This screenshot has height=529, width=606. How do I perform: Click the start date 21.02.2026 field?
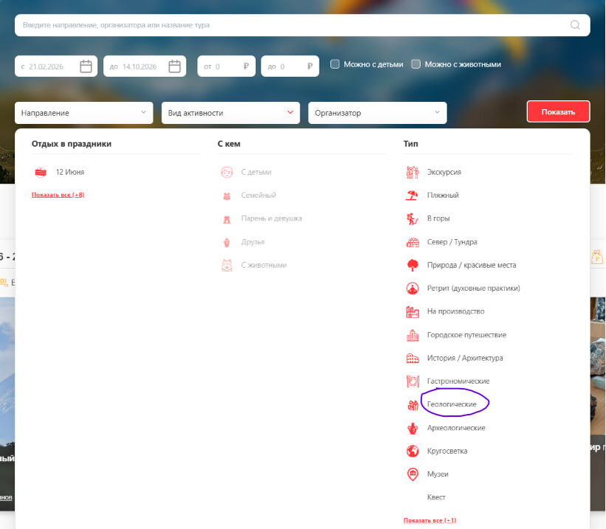[x=56, y=66]
